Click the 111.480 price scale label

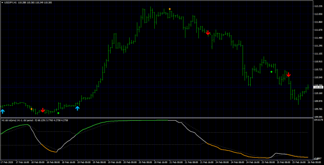[x=318, y=38]
